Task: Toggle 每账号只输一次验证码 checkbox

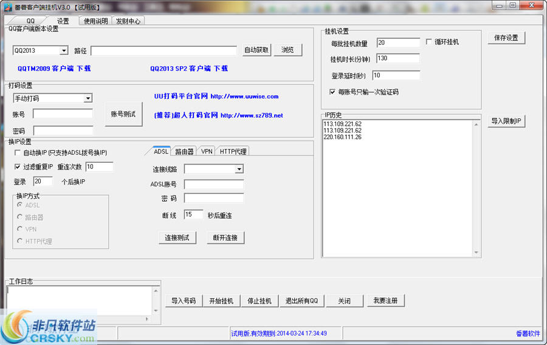Action: tap(332, 92)
